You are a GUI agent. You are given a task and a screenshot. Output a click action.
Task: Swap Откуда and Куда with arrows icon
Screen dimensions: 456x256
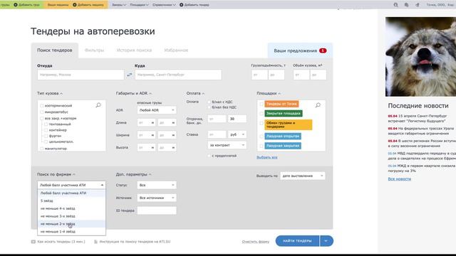[x=130, y=75]
